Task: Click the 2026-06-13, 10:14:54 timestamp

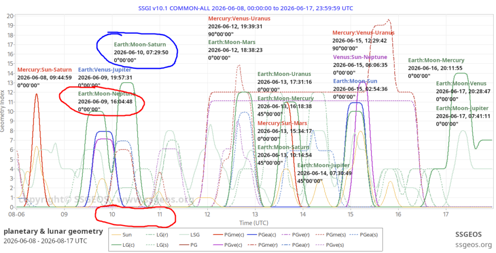Action: [x=285, y=155]
